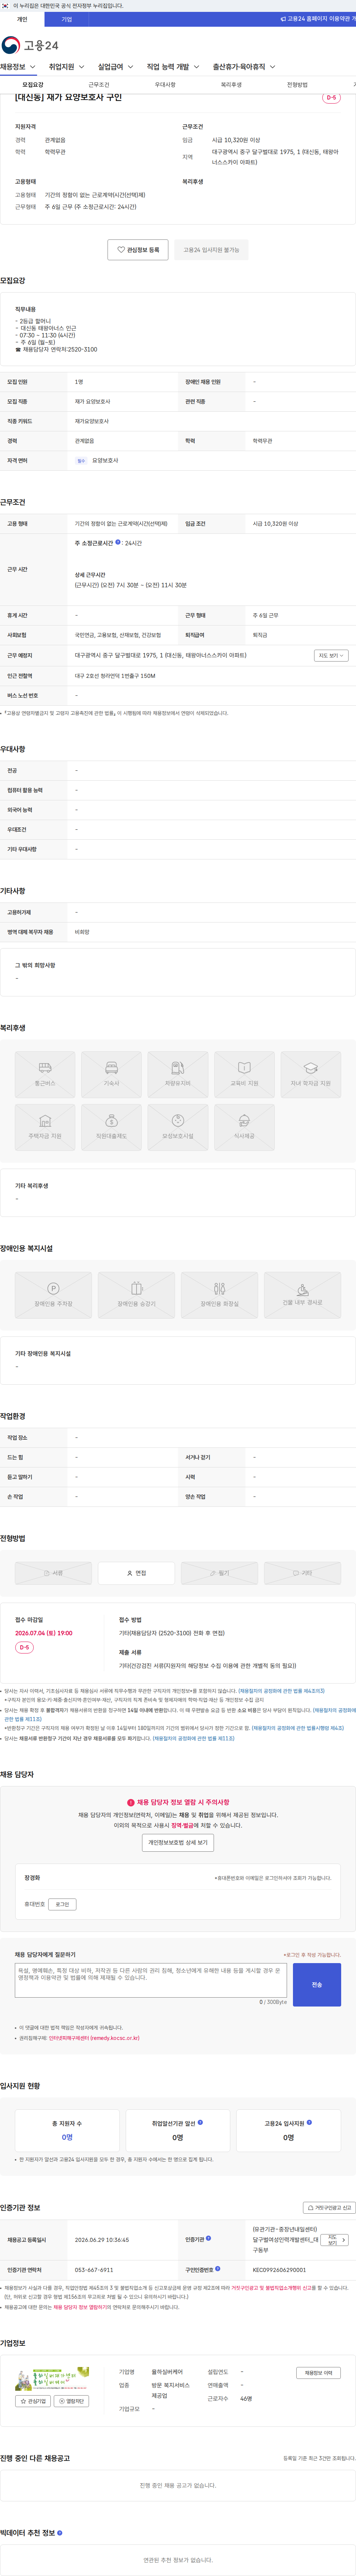356x2576 pixels.
Task: Switch to the 개인 tab
Action: click(22, 19)
